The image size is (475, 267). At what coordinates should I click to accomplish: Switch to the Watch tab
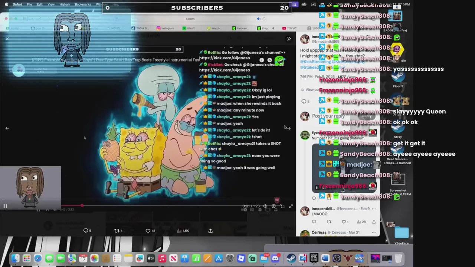tap(214, 28)
